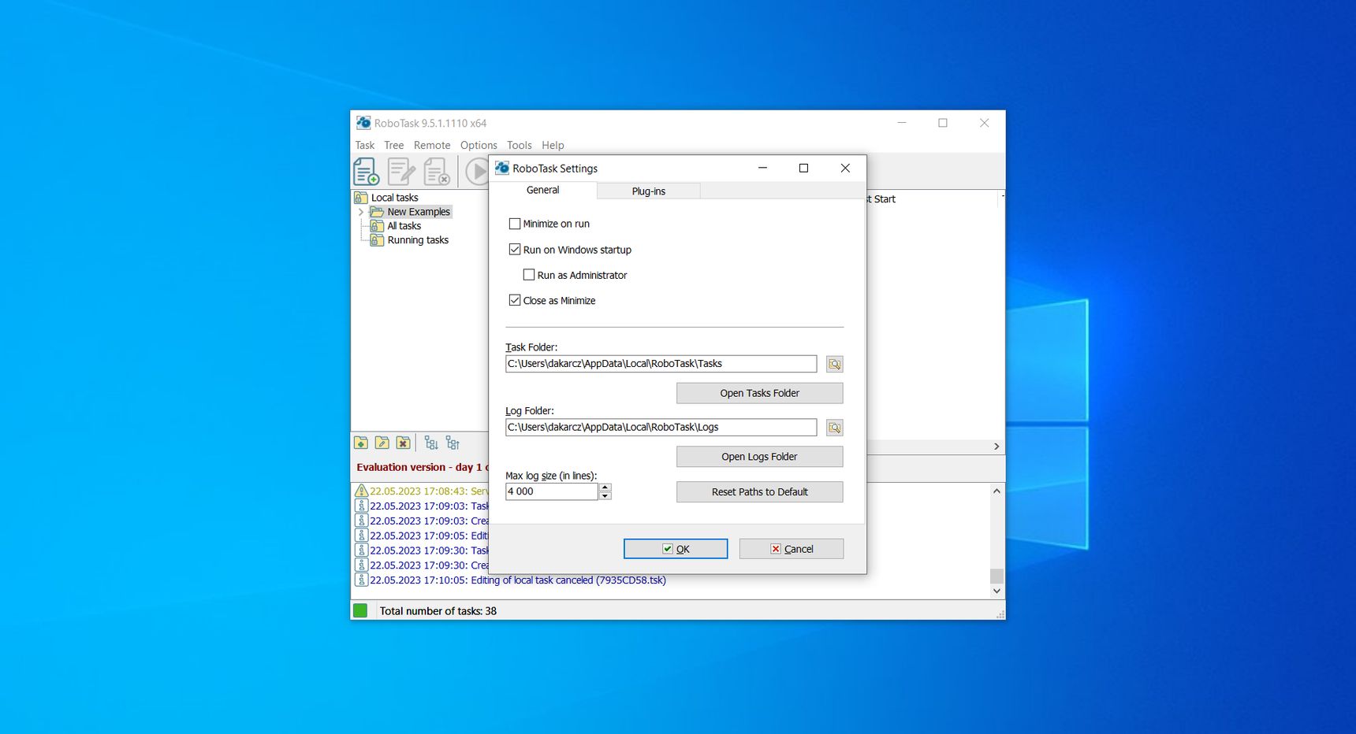1356x734 pixels.
Task: Click the Run Task play icon
Action: pyautogui.click(x=476, y=171)
